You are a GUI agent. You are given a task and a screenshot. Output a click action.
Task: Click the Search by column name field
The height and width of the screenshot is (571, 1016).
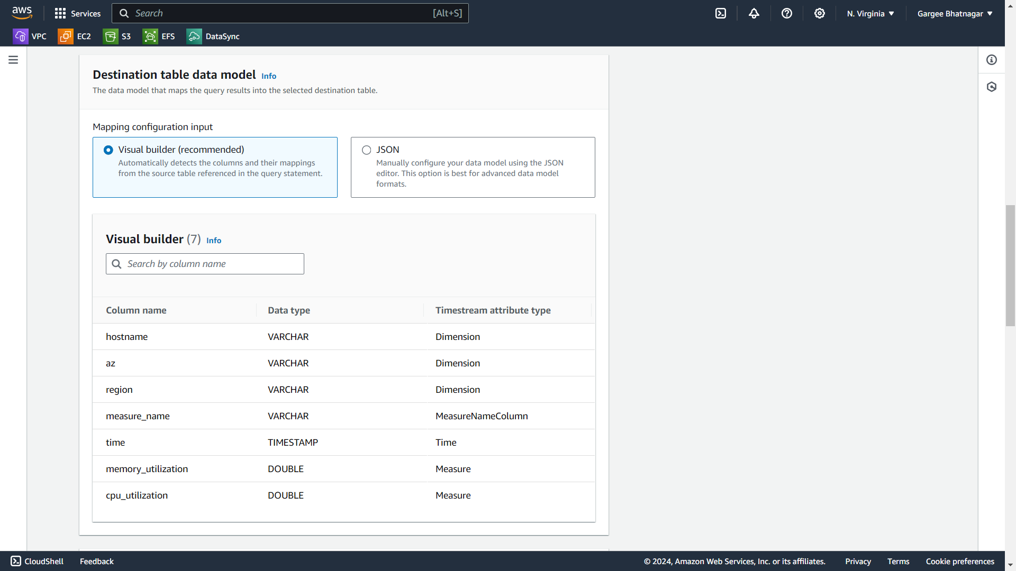(212, 264)
